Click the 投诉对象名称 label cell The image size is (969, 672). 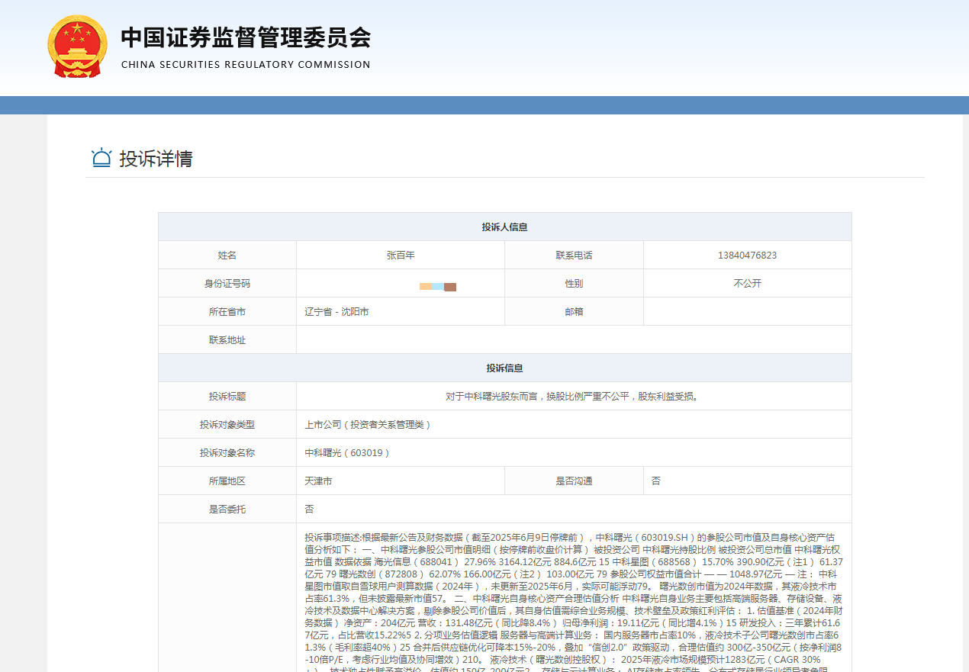click(227, 453)
